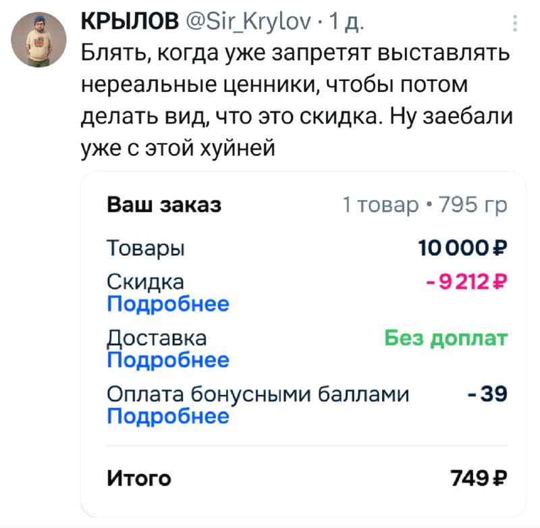Select the '1 товар • 795 гр' summary

(x=425, y=205)
